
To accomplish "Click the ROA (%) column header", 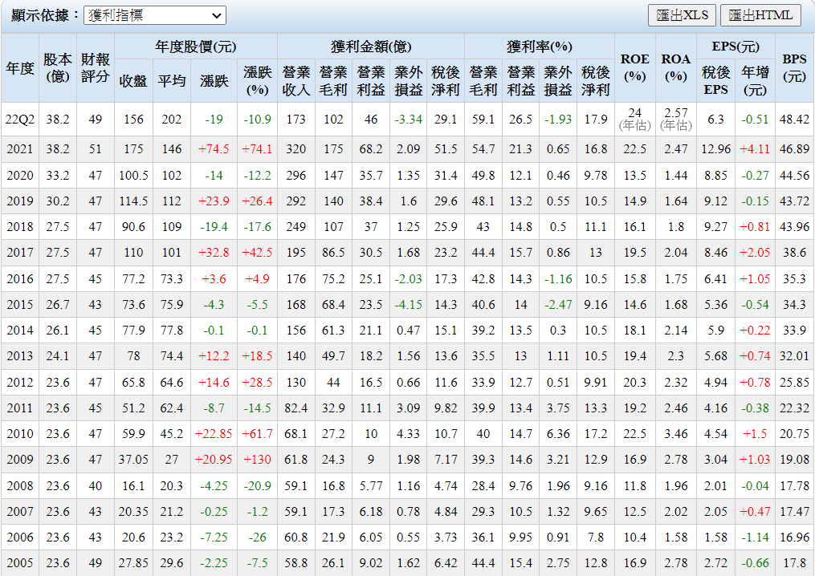I will (x=676, y=68).
